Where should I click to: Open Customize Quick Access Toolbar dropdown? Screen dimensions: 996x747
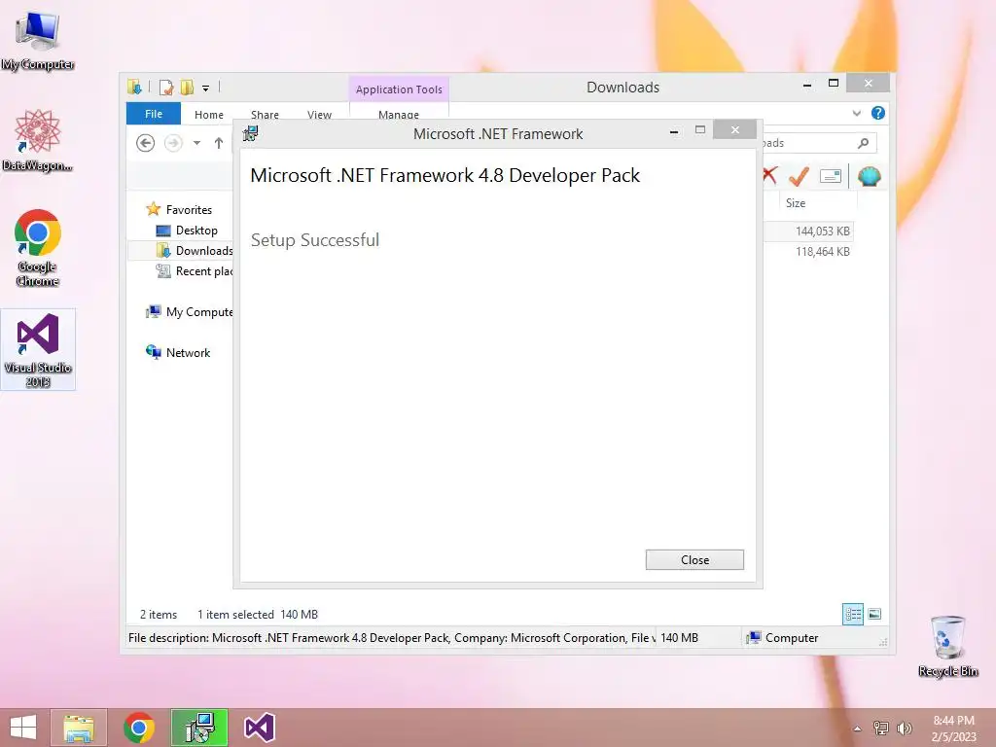pos(205,89)
